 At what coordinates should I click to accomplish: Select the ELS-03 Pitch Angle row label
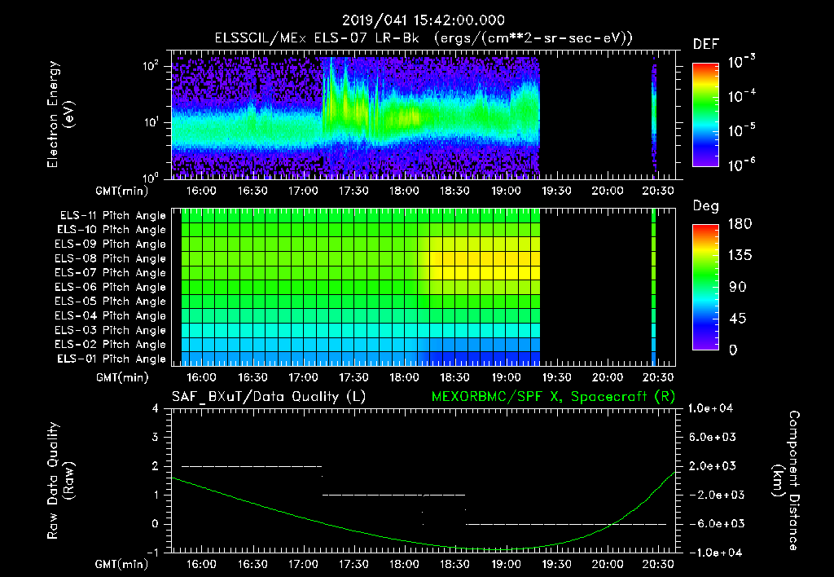[x=111, y=330]
